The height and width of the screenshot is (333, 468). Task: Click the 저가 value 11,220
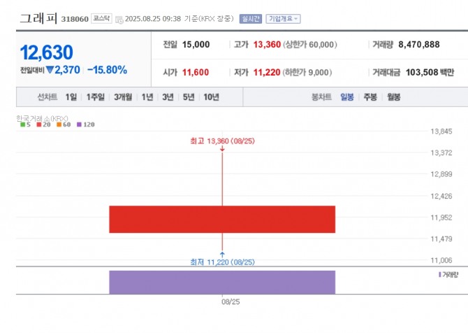tap(267, 72)
